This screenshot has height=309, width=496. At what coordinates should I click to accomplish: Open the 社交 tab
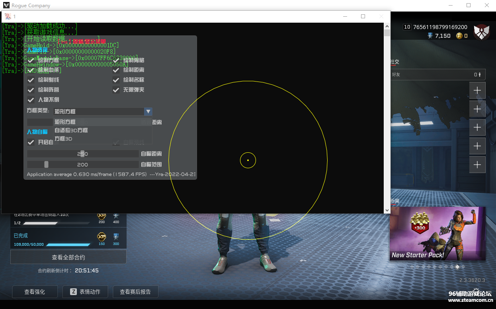tap(394, 62)
